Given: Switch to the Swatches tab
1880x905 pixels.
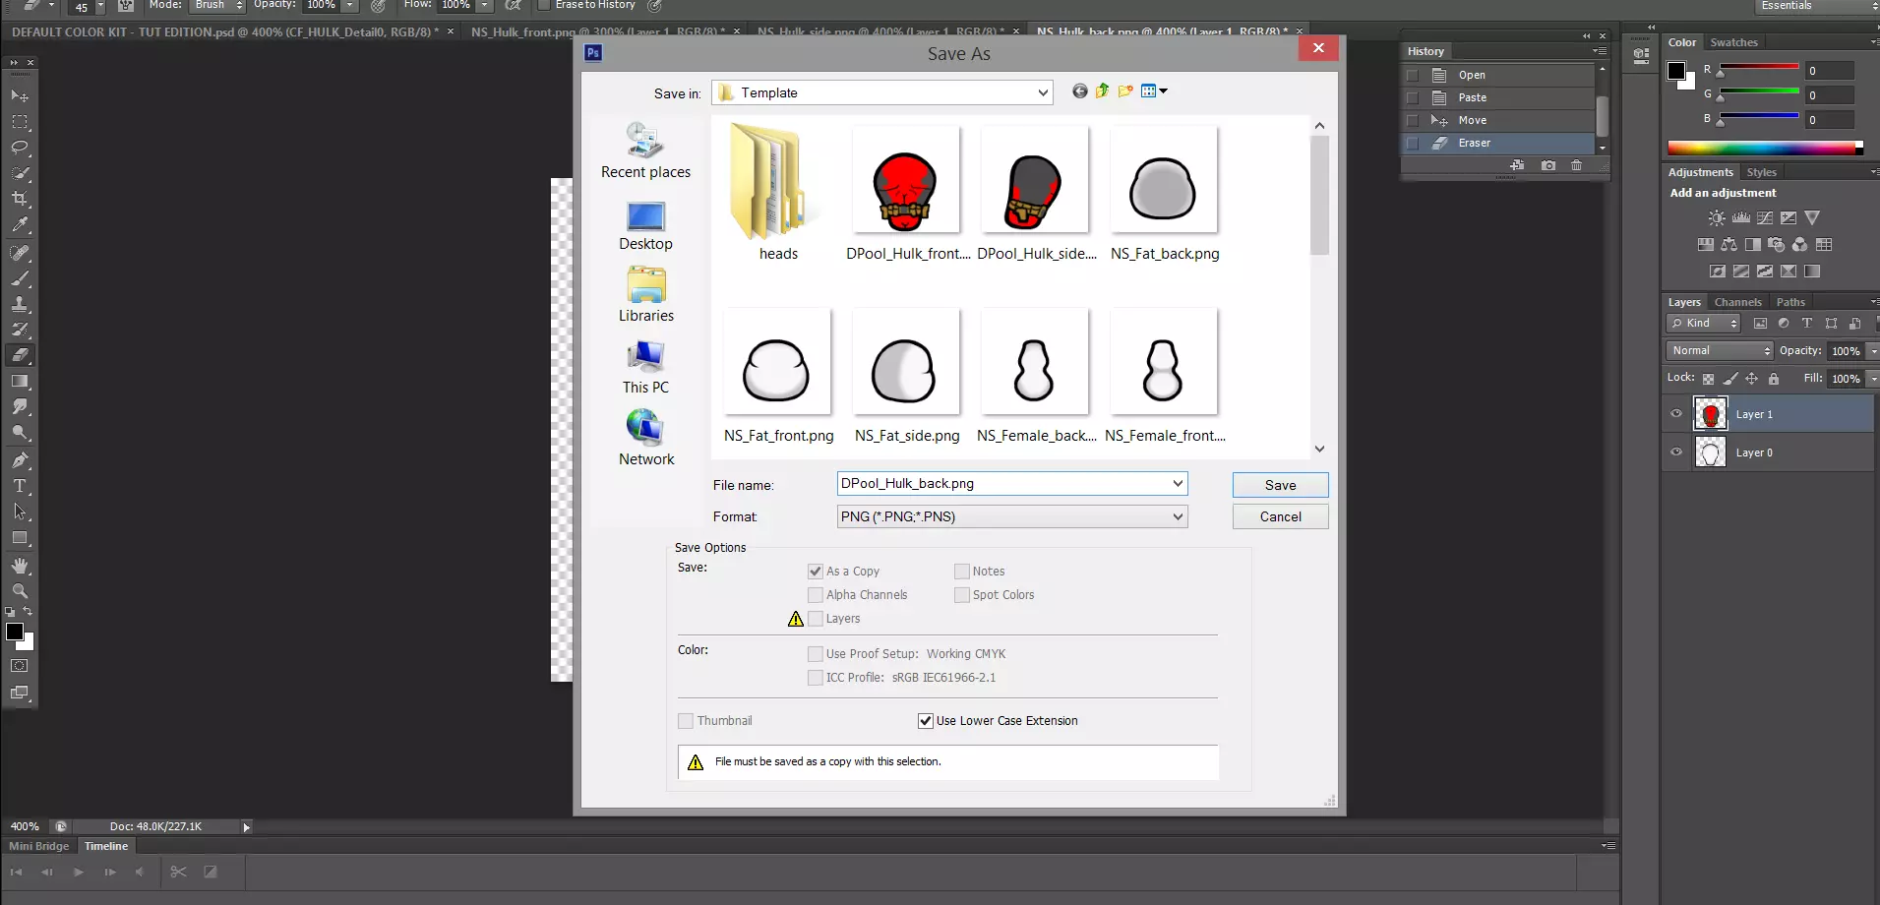Looking at the screenshot, I should [x=1733, y=42].
